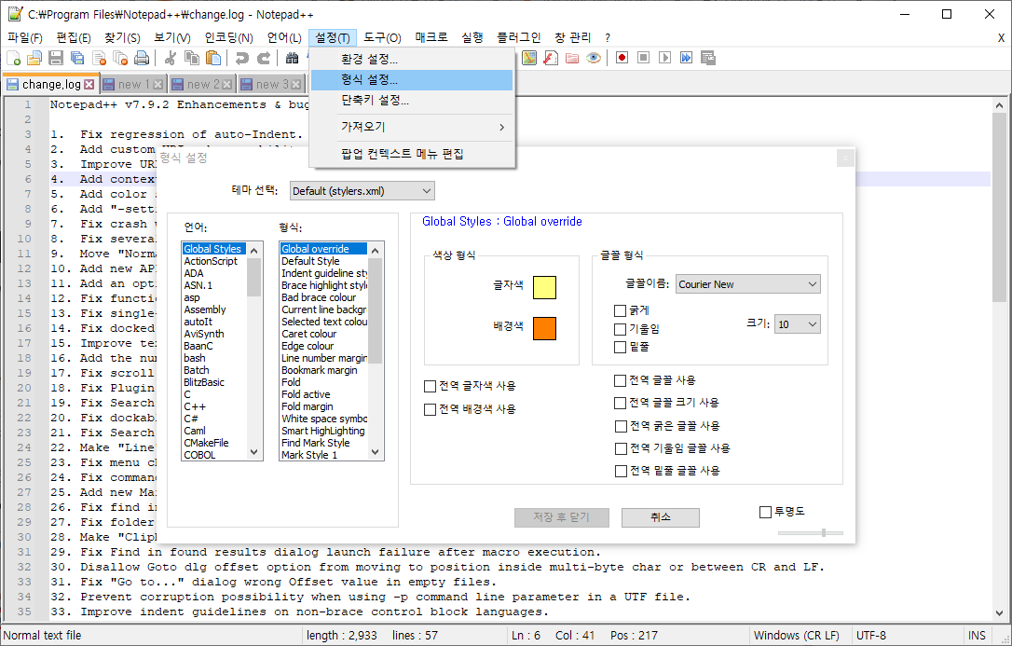Click the Paste clipboard icon
1012x646 pixels.
tap(213, 58)
